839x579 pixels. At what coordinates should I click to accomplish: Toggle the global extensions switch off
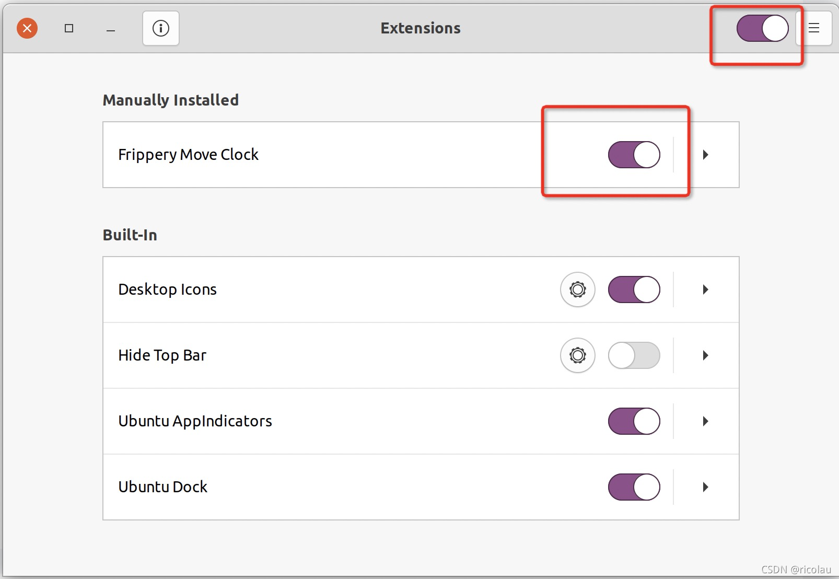[x=763, y=28]
